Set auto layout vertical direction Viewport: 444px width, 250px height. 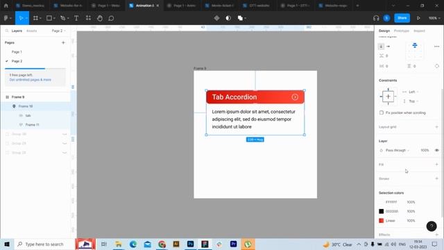(381, 47)
